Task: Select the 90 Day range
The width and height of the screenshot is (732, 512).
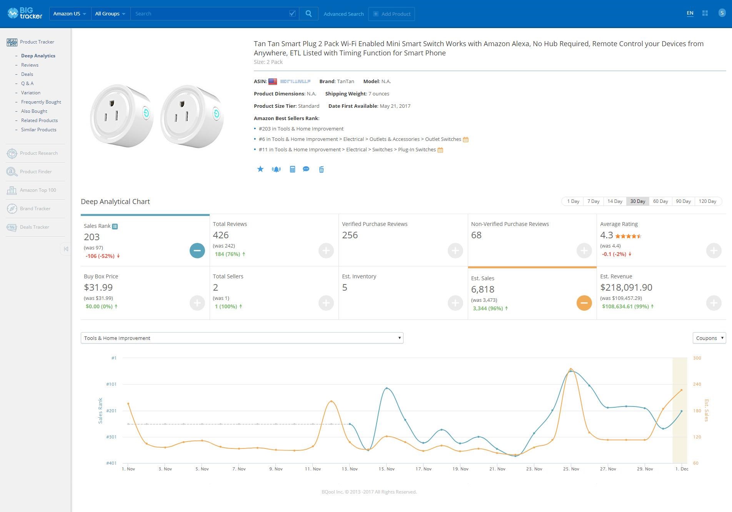Action: point(683,201)
